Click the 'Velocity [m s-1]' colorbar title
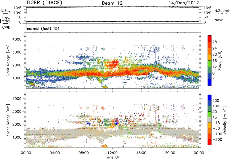Image resolution: width=230 pixels, height=159 pixels. click(x=225, y=120)
